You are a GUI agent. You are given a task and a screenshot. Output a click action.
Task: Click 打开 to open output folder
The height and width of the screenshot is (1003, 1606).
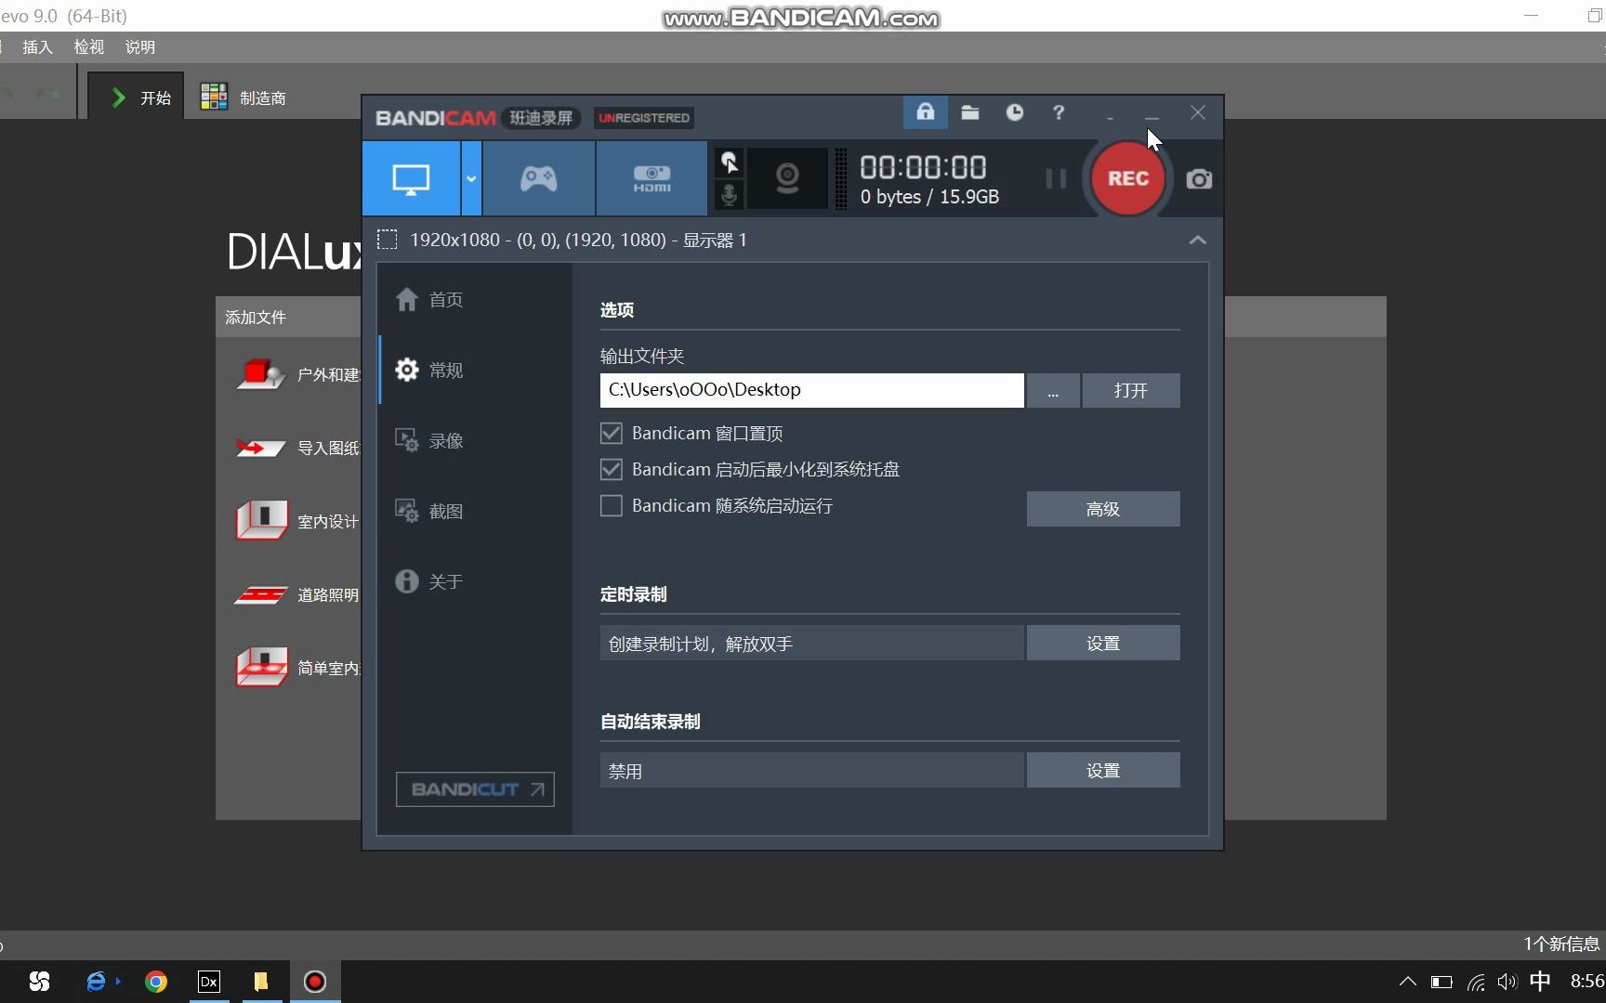point(1131,390)
